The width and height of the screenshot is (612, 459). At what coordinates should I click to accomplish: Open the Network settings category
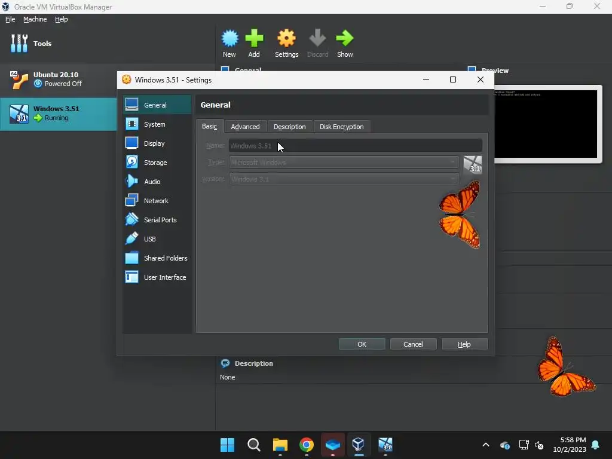157,201
